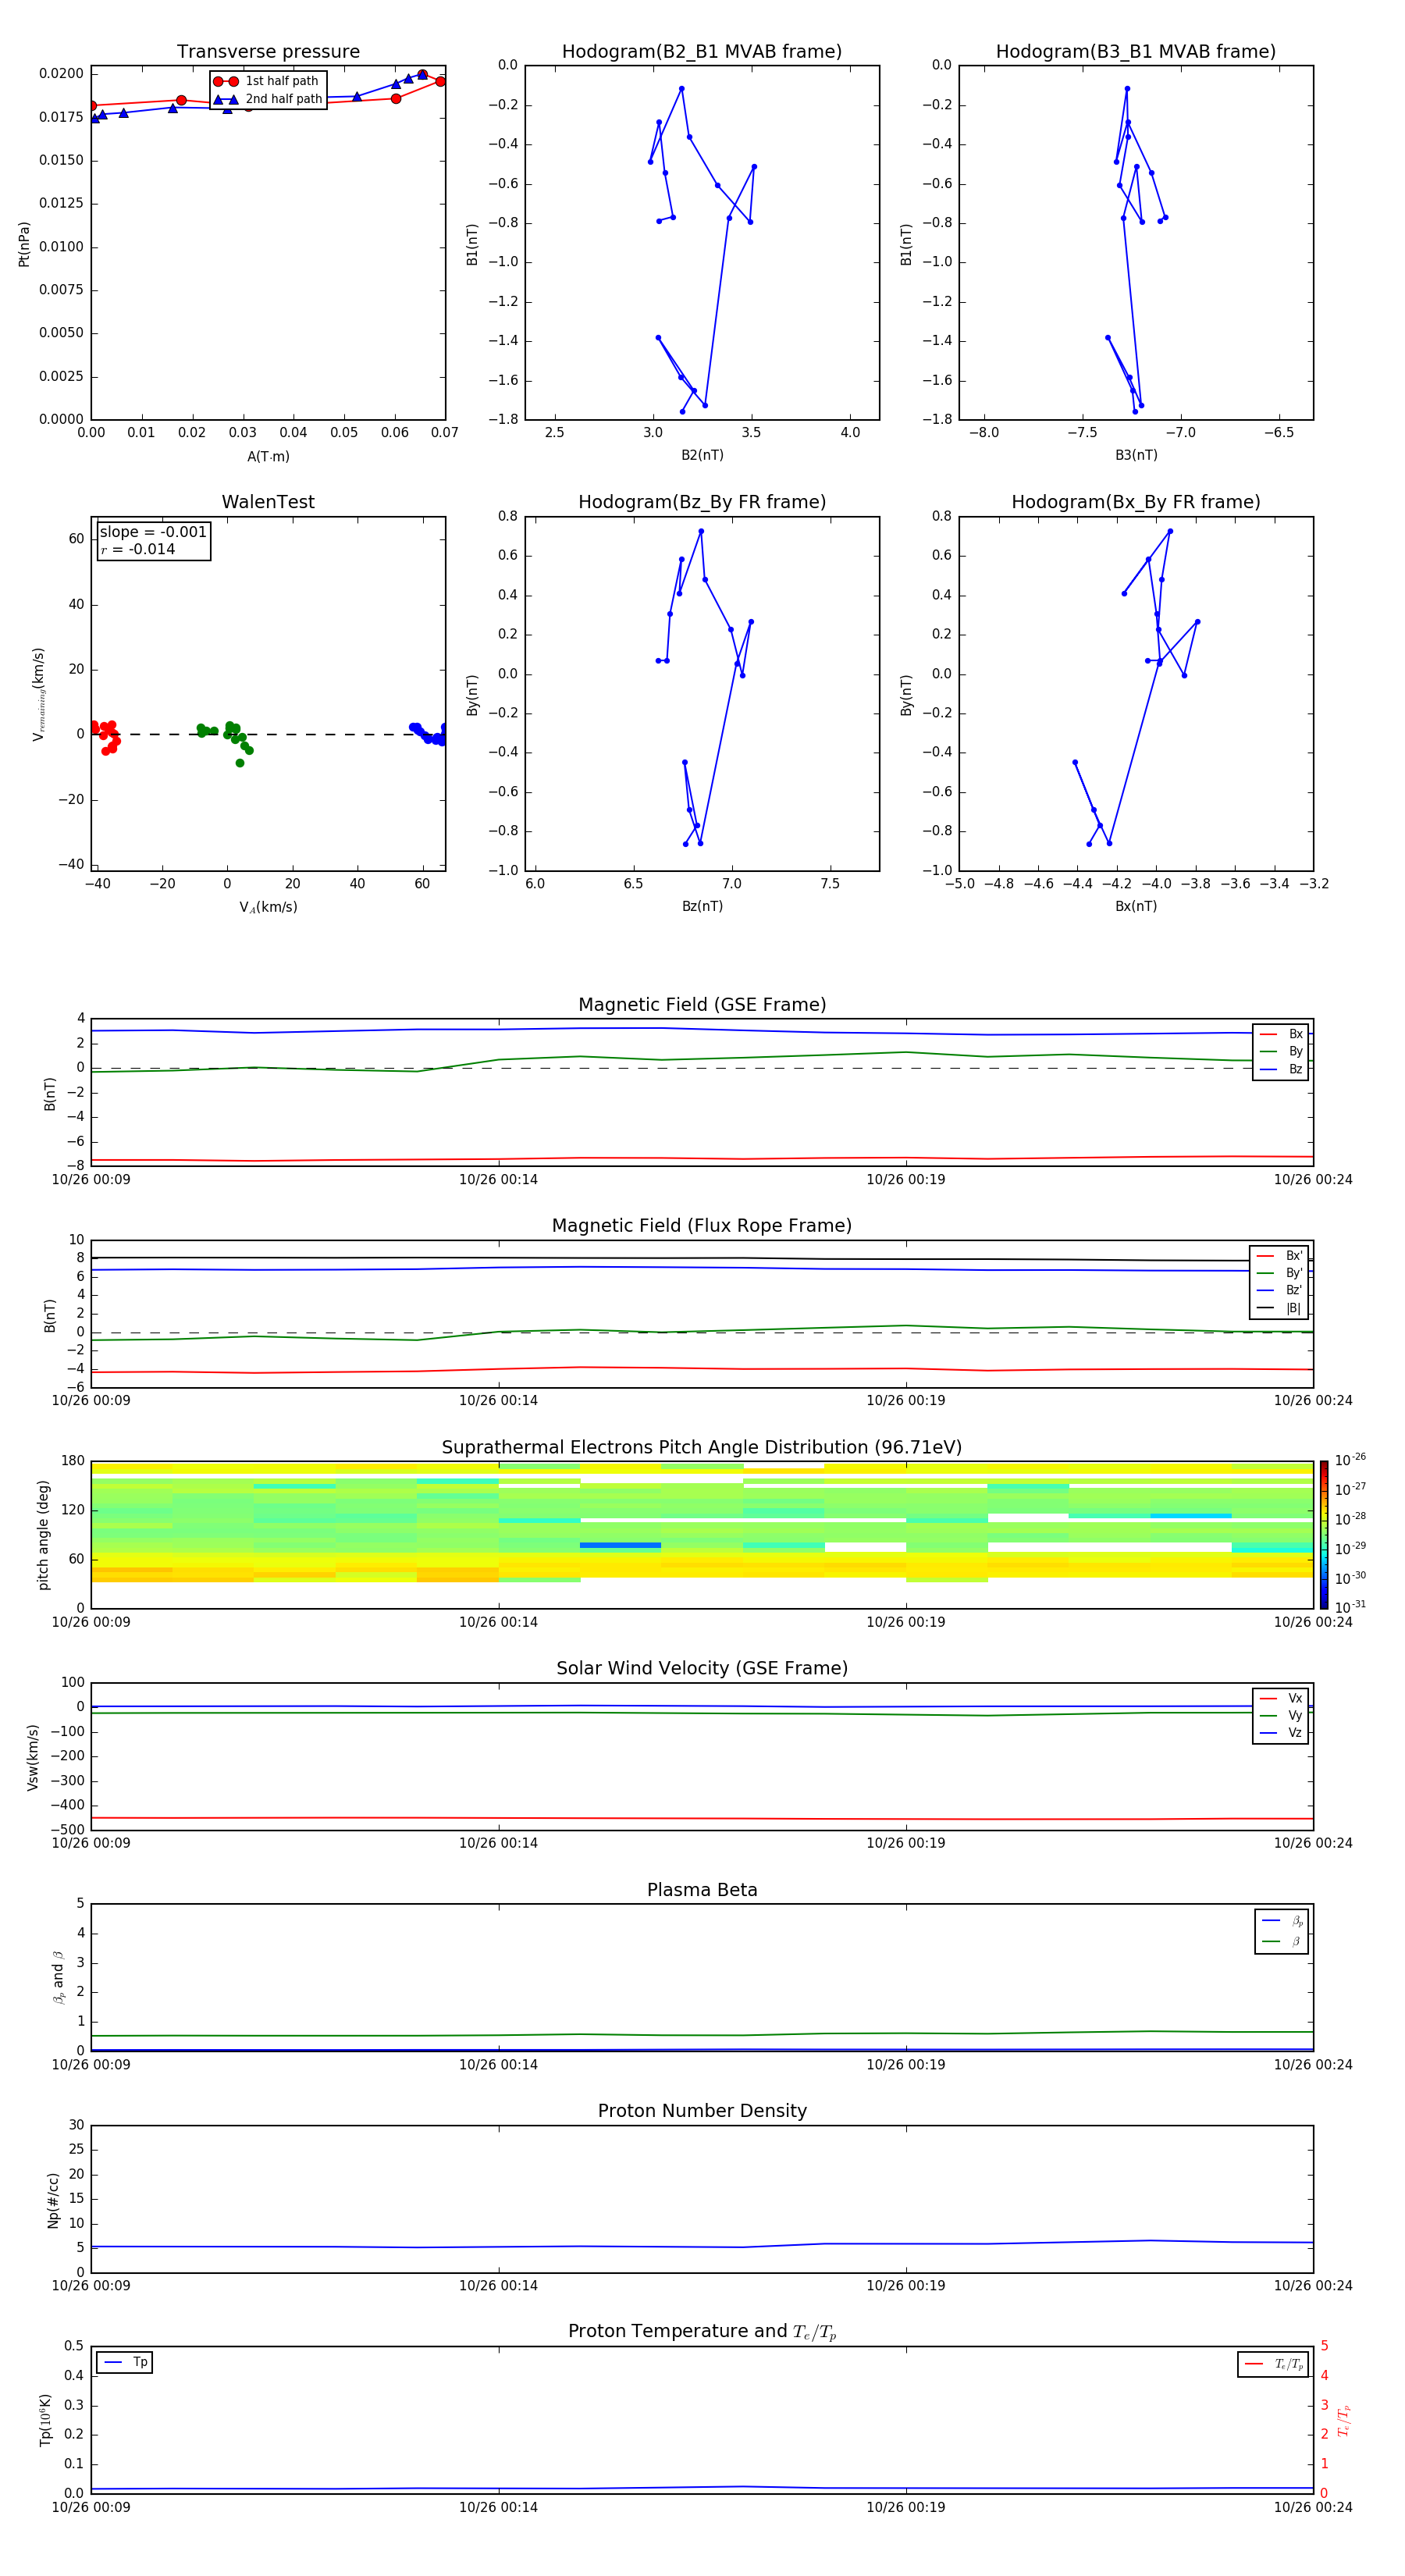
Task: Click the 'Proton Number Density' title
Action: click(x=702, y=2111)
